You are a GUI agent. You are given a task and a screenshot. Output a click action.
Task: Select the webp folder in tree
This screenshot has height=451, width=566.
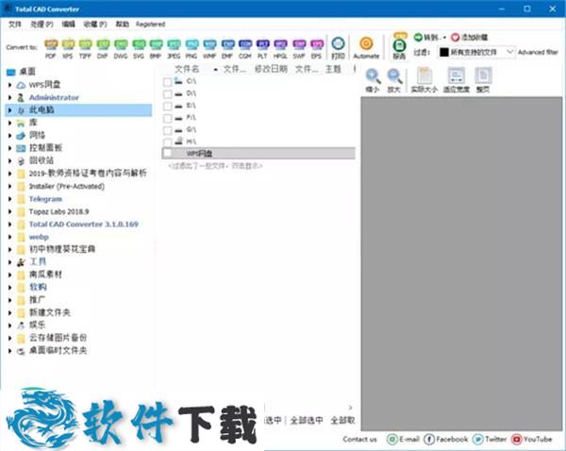coord(33,237)
